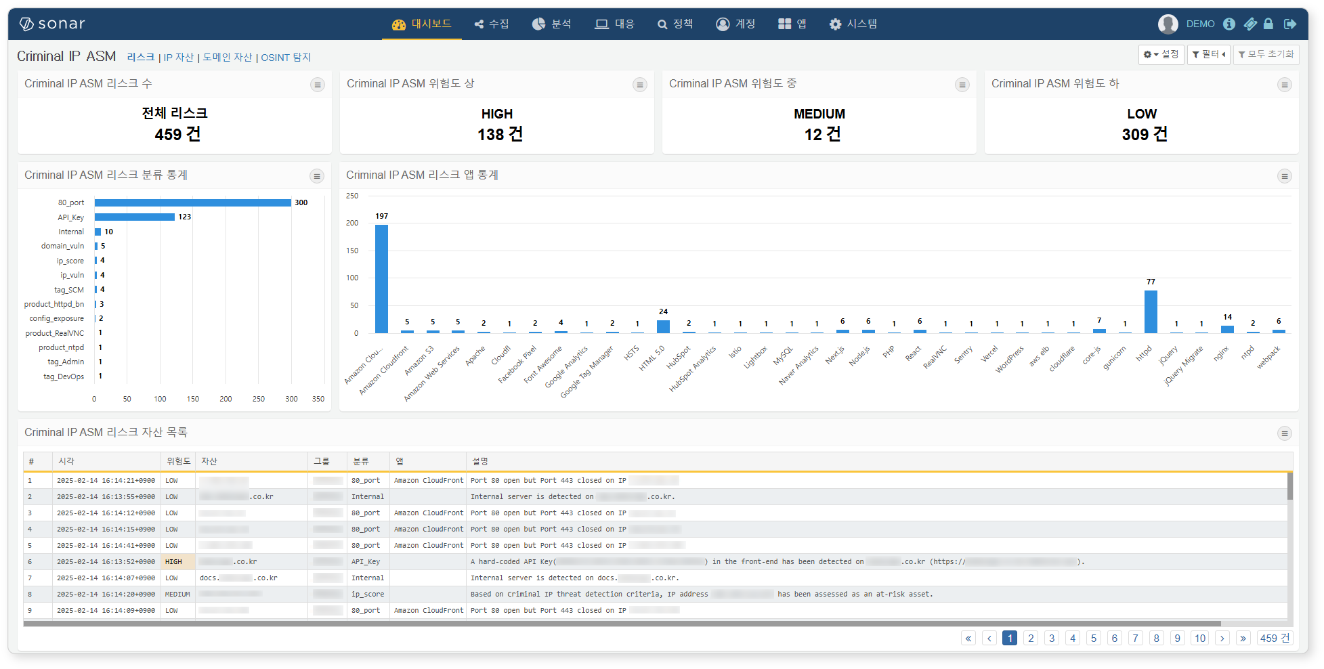Go to the 도메인 자산 link

228,58
